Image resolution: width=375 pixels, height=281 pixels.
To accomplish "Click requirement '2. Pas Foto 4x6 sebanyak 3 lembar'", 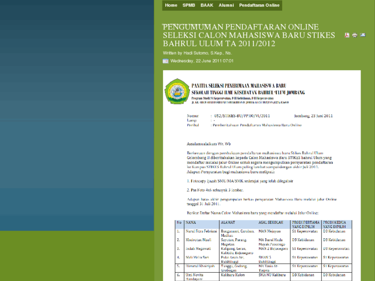I will point(215,190).
